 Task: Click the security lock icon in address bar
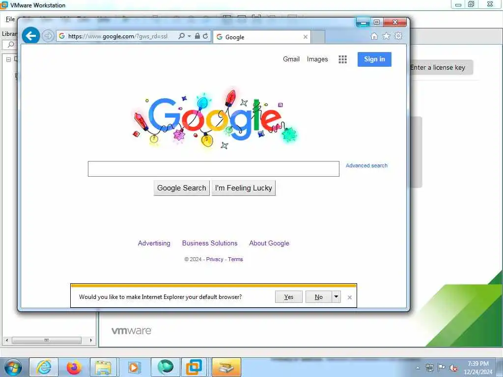[x=197, y=36]
